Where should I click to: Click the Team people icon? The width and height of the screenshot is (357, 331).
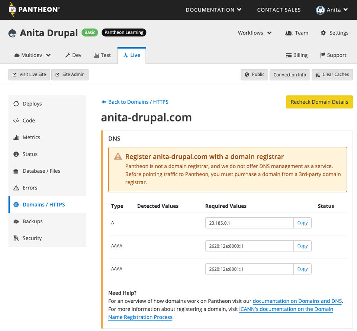coord(289,33)
